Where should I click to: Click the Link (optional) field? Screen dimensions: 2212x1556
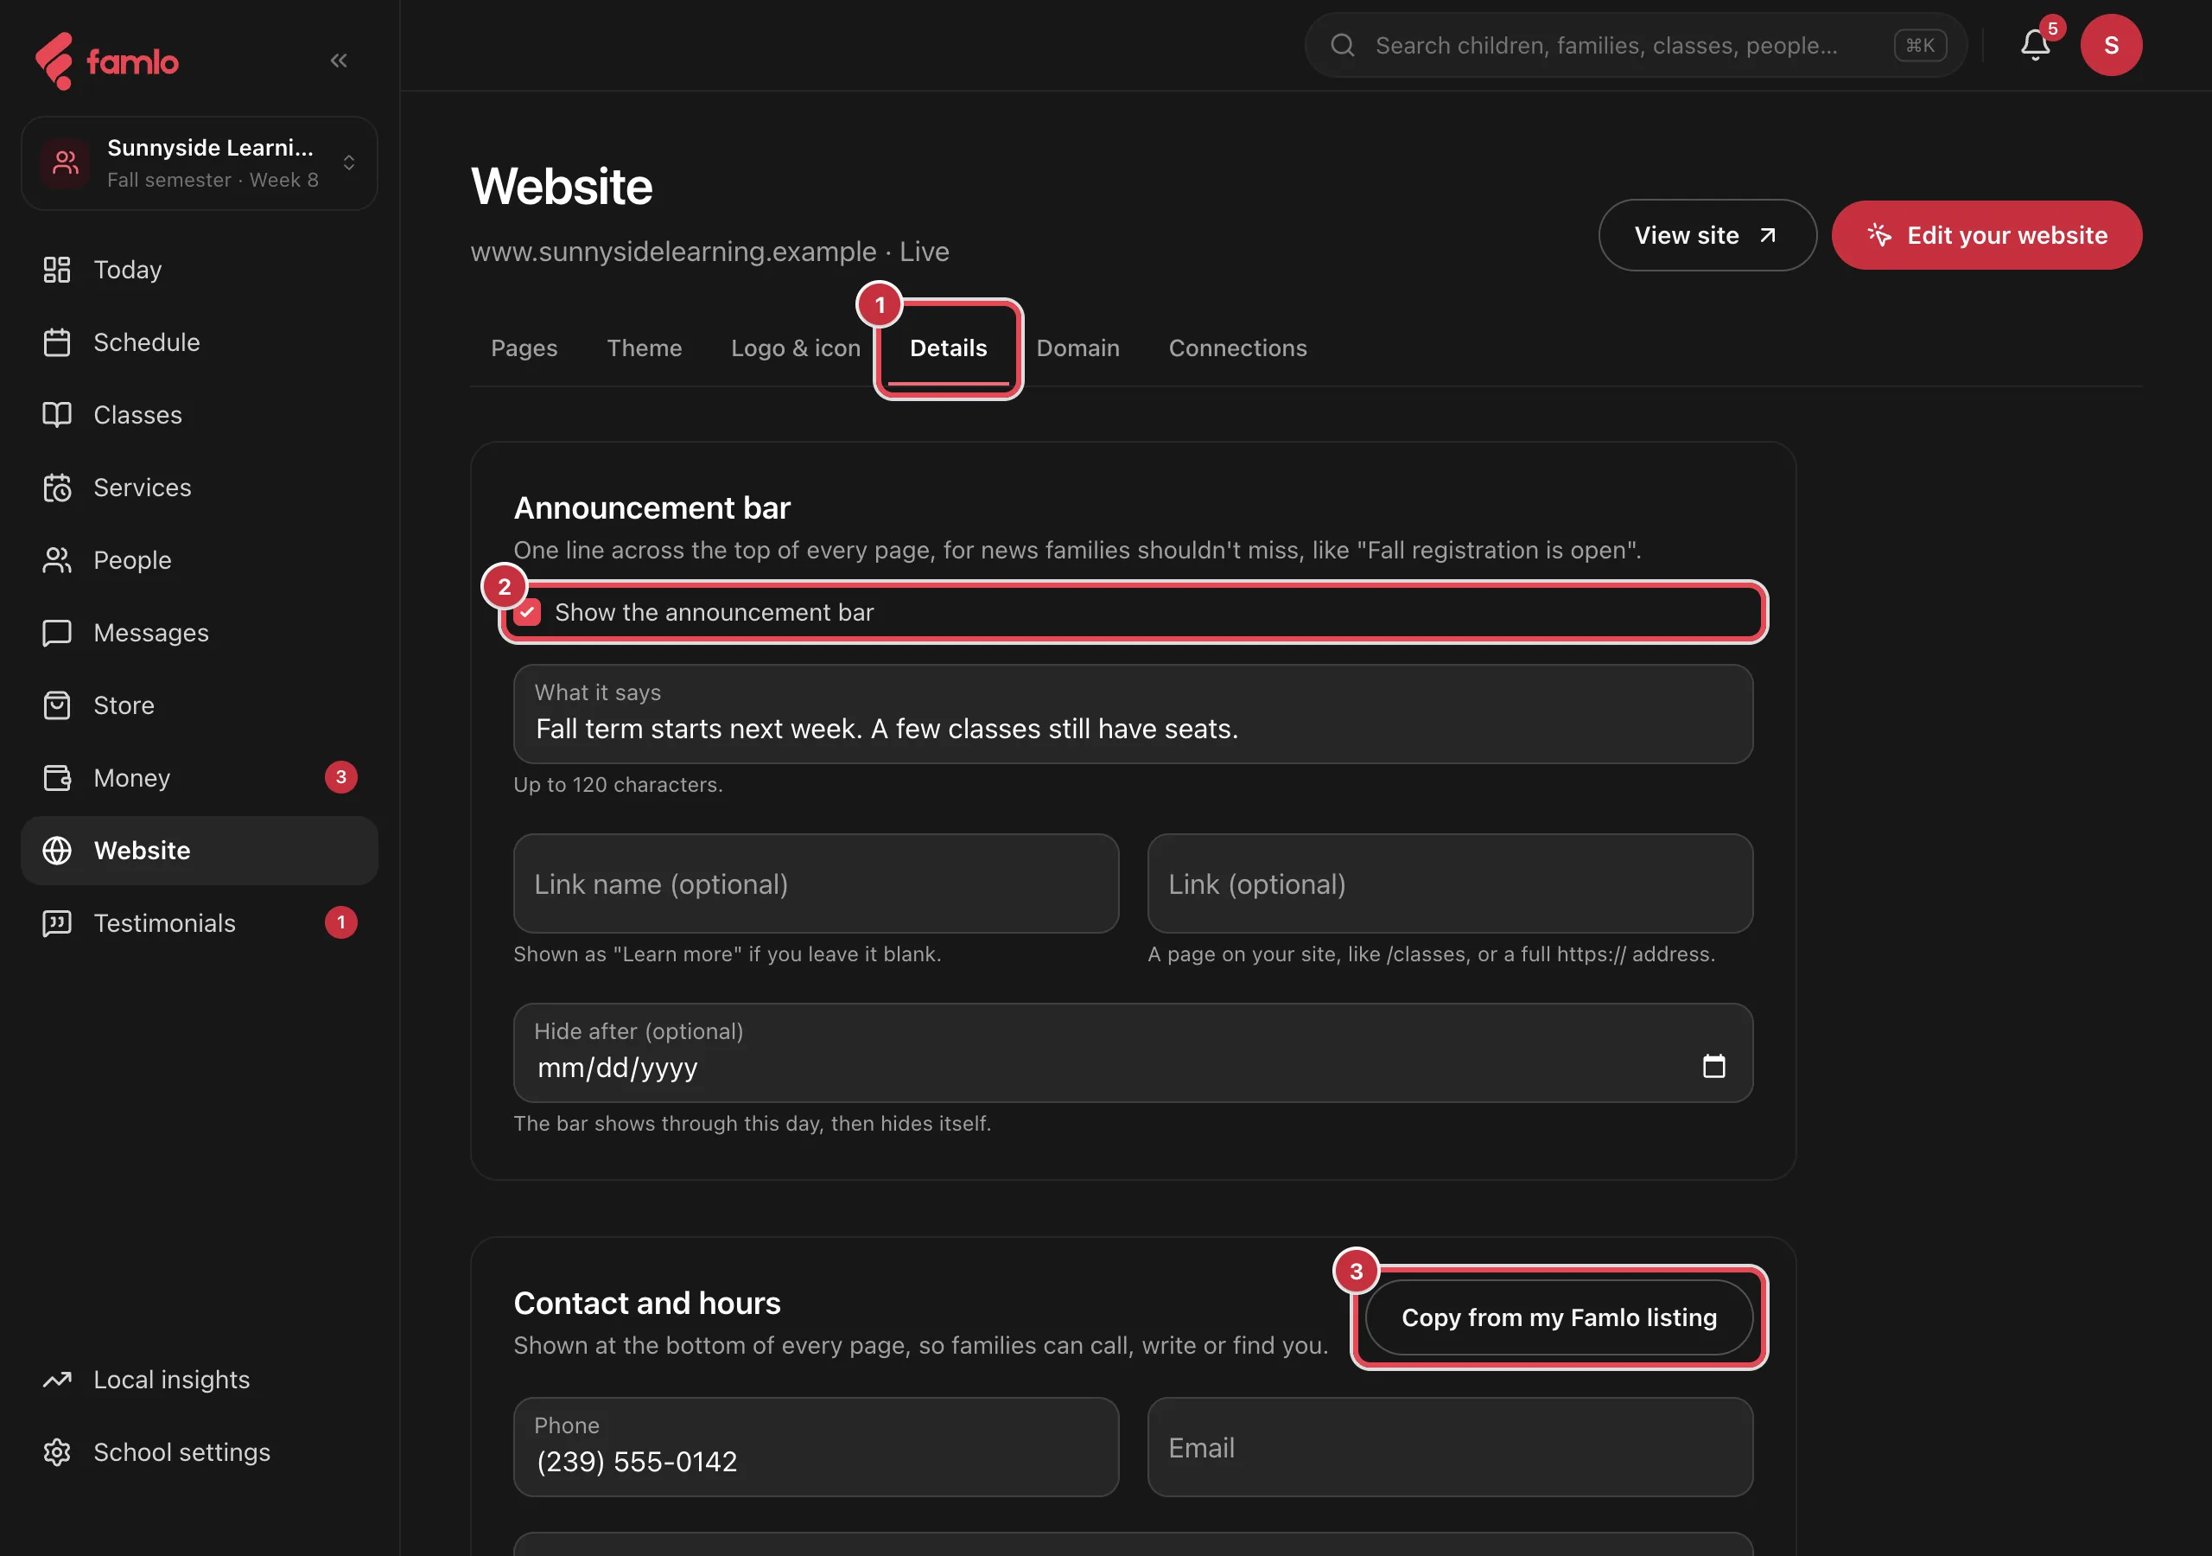1449,884
